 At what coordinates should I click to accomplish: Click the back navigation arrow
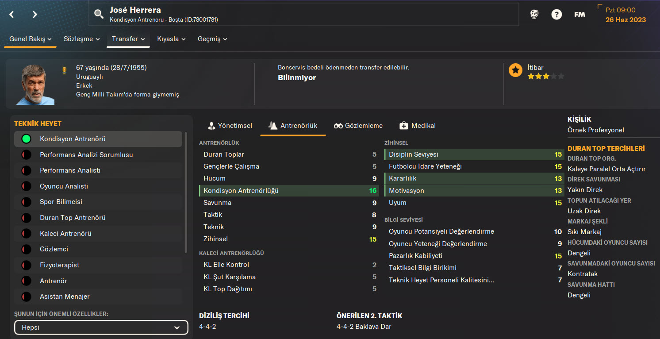[x=12, y=15]
